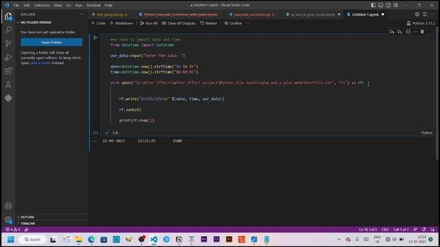Open the Python extension sidebar icon
This screenshot has height=247, width=440.
[8, 98]
